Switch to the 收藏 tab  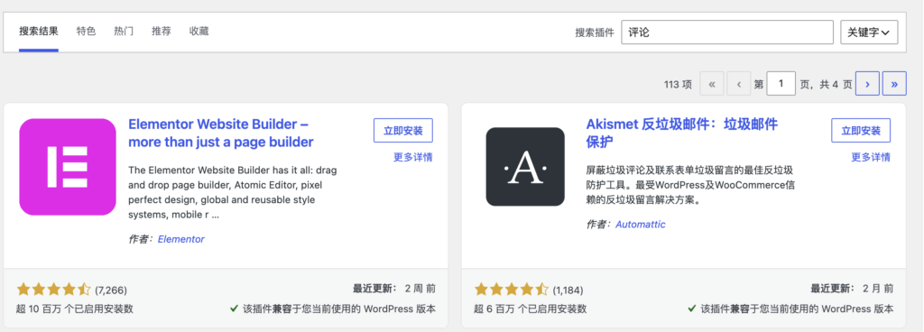[x=199, y=32]
